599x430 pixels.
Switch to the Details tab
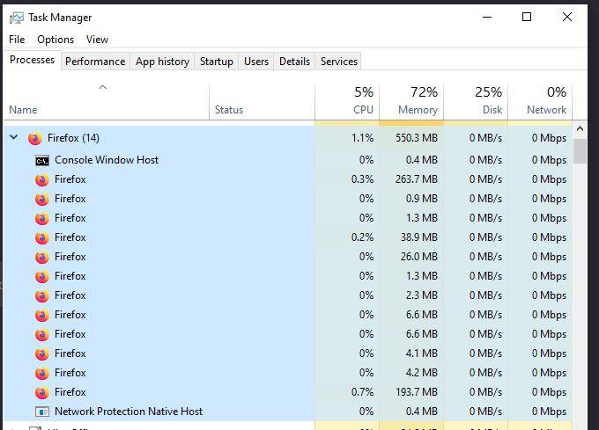coord(294,62)
